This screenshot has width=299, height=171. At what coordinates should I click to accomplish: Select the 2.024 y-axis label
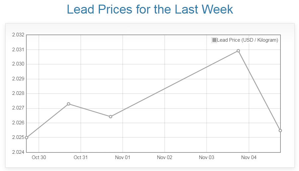(18, 152)
